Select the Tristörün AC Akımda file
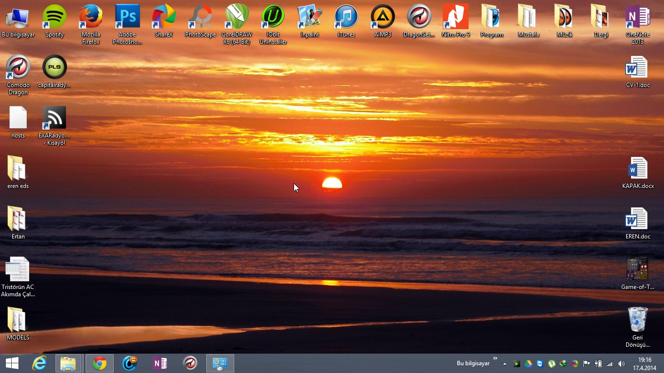 (x=18, y=277)
